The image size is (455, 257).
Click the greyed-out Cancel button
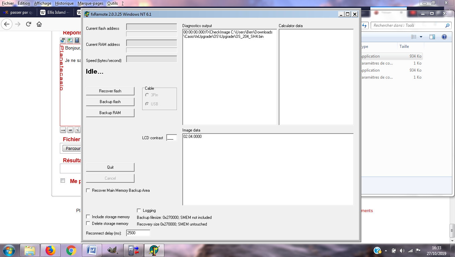[x=110, y=178]
